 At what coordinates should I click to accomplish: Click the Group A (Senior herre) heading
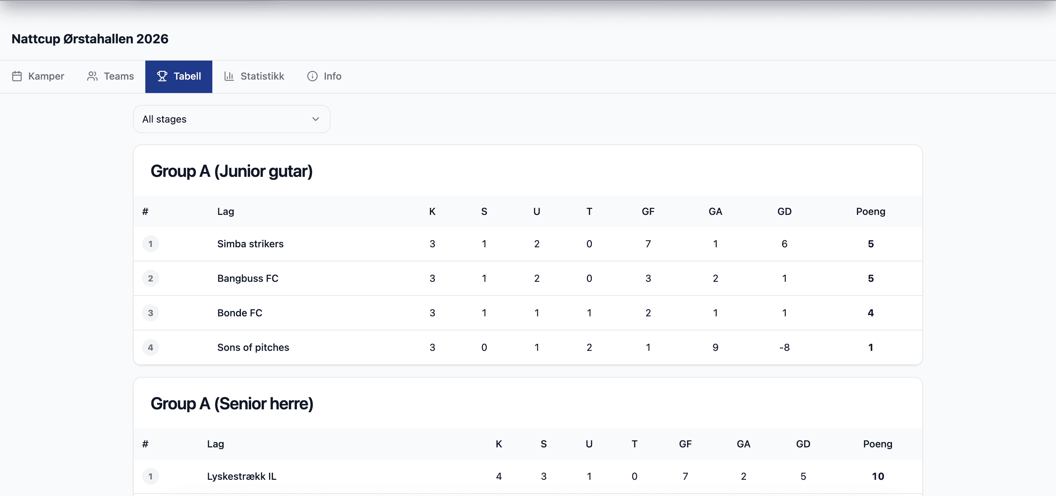pyautogui.click(x=232, y=403)
